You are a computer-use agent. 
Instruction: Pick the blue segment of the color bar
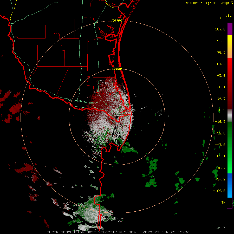pyautogui.click(x=230, y=185)
